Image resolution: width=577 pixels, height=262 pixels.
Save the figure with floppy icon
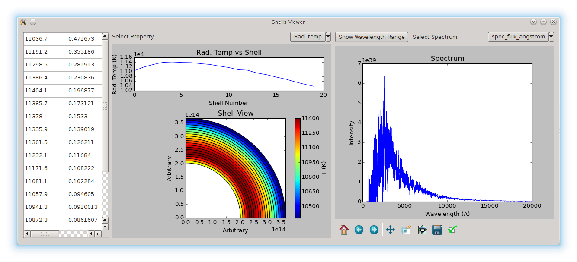point(437,230)
